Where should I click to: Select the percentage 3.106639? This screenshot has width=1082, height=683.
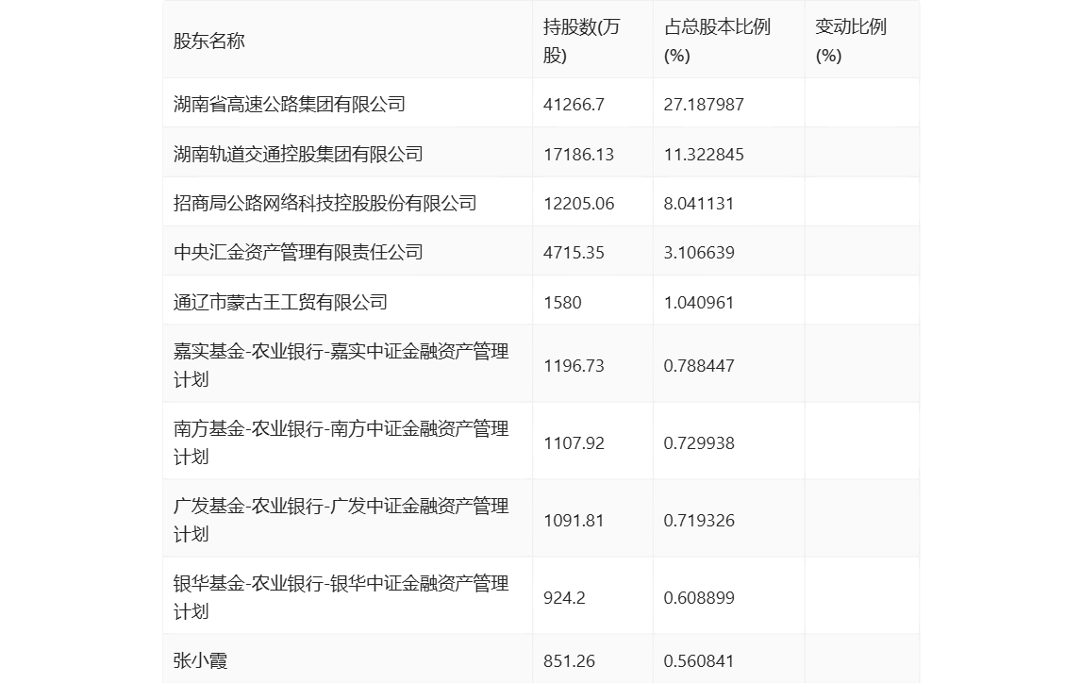tap(699, 252)
